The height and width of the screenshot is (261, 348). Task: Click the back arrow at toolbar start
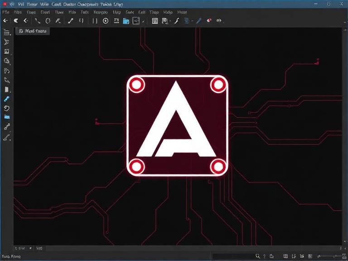click(5, 21)
